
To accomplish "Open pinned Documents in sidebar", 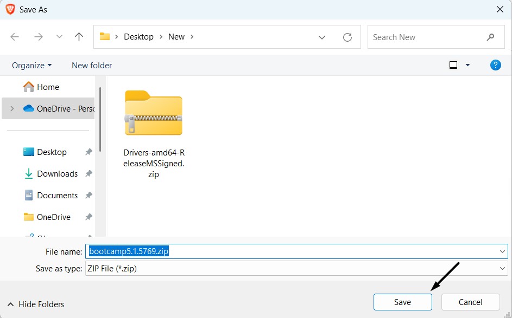I will (51, 196).
